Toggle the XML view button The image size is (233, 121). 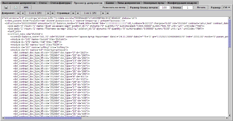(x=26, y=7)
